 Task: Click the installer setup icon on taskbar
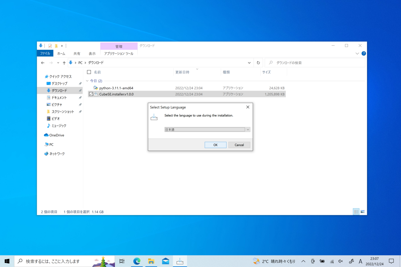coord(180,261)
